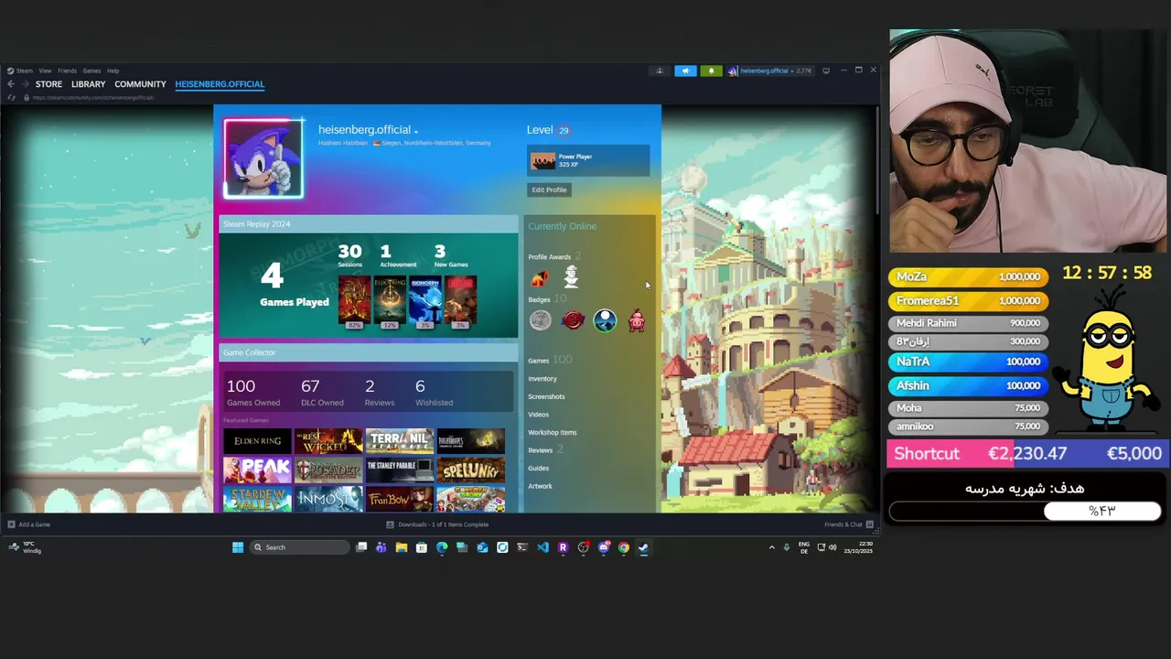
Task: Open the Stronghold Crusader game banner
Action: point(328,470)
